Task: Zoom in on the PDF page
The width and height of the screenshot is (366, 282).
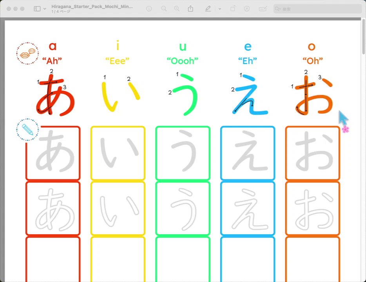Action: (177, 9)
